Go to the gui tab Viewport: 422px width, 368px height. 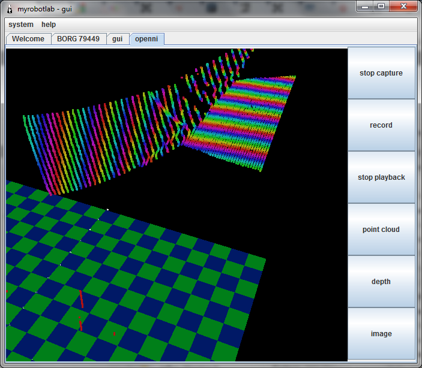pyautogui.click(x=118, y=39)
